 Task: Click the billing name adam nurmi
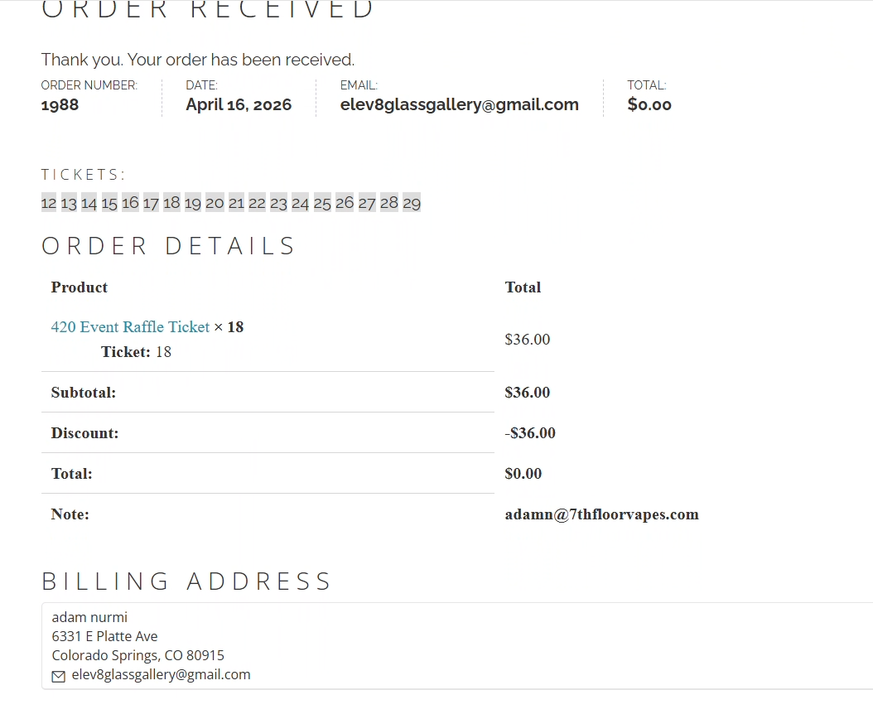89,617
